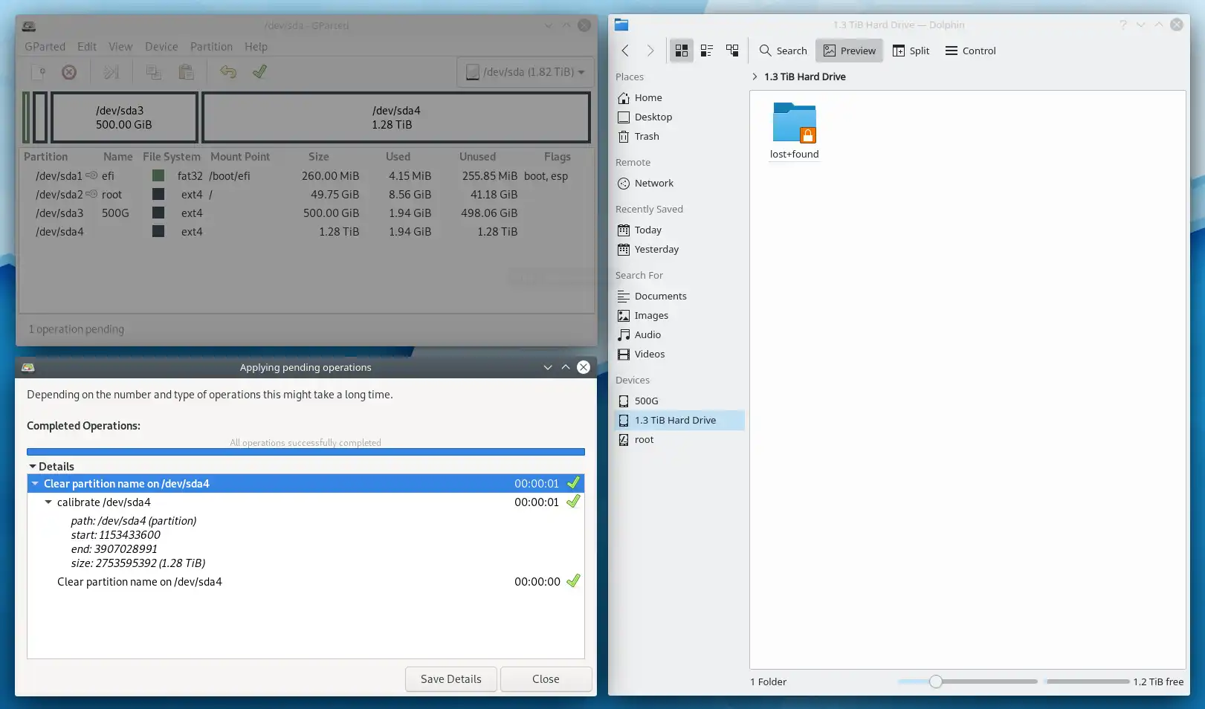Collapse Clear partition name on /dev/sda4 row
This screenshot has width=1205, height=709.
click(x=35, y=484)
